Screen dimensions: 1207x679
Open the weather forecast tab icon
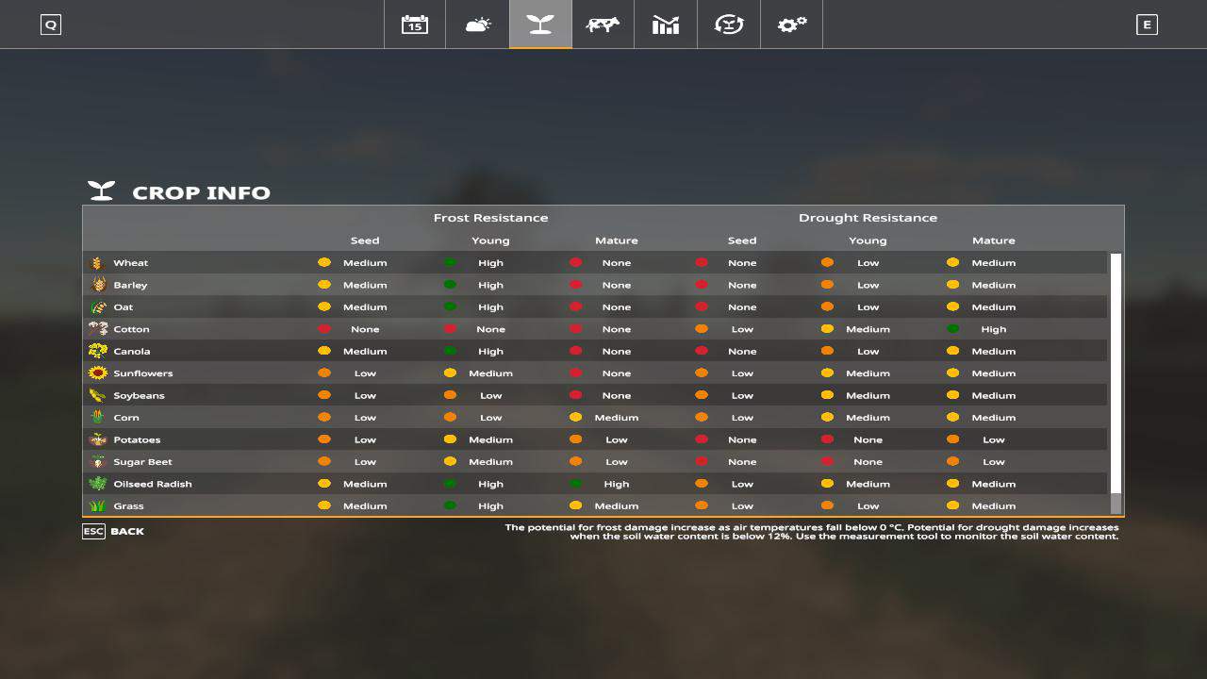point(478,25)
